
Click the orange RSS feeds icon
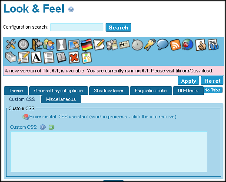pos(175,45)
